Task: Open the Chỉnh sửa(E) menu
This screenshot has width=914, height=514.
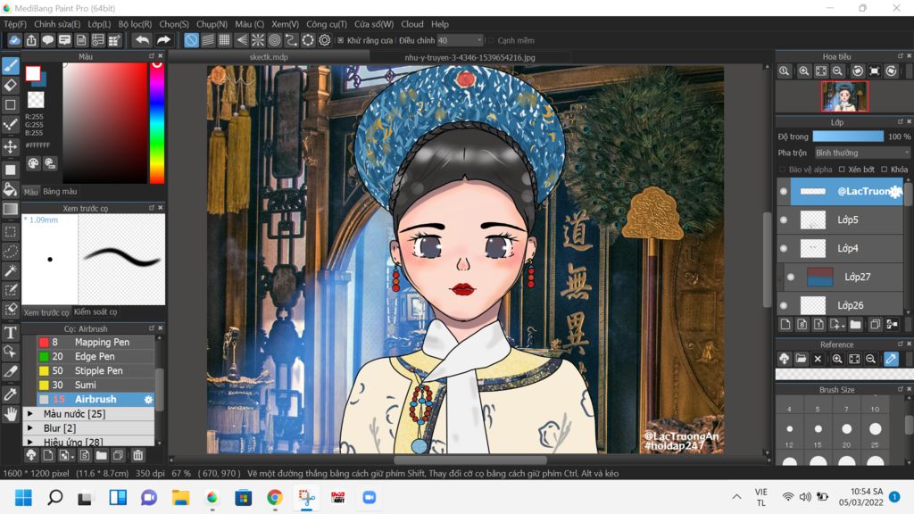Action: 57,24
